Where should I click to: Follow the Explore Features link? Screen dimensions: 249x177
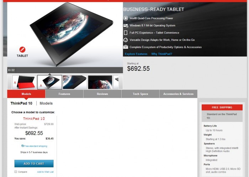tap(136, 54)
